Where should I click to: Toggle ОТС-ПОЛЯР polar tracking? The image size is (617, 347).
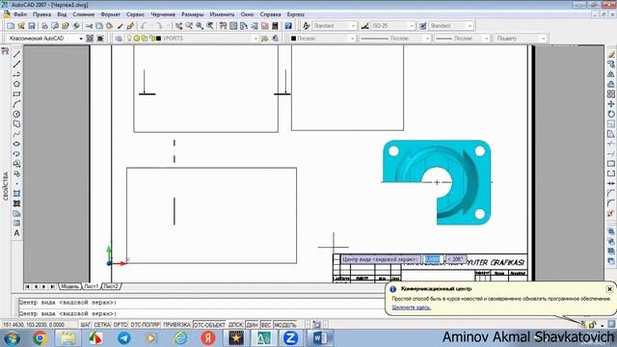(x=145, y=325)
